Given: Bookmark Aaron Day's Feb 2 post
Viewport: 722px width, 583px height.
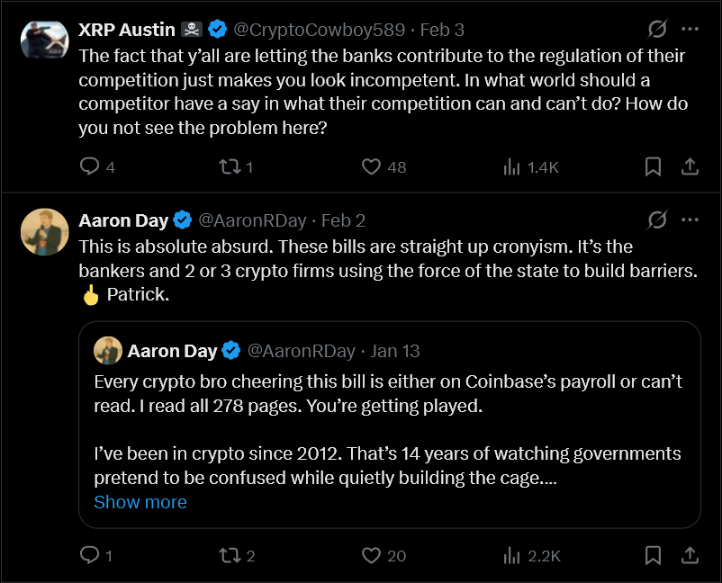Looking at the screenshot, I should [x=654, y=555].
